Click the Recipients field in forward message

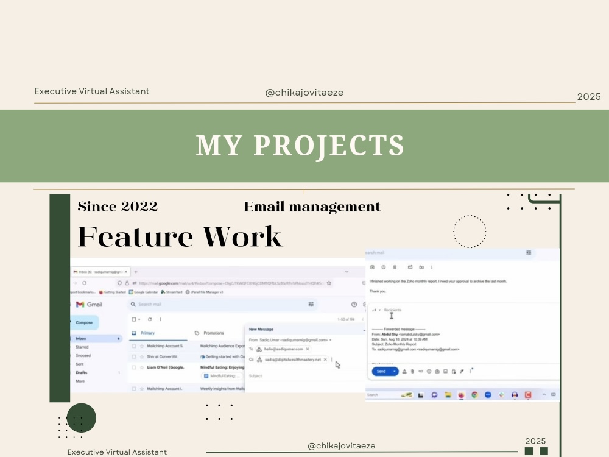point(393,310)
